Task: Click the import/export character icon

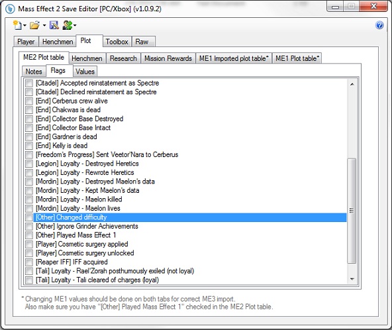Action: (67, 25)
